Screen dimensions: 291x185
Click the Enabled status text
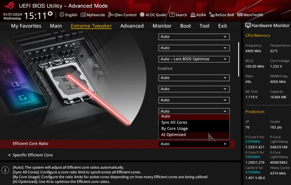[165, 68]
